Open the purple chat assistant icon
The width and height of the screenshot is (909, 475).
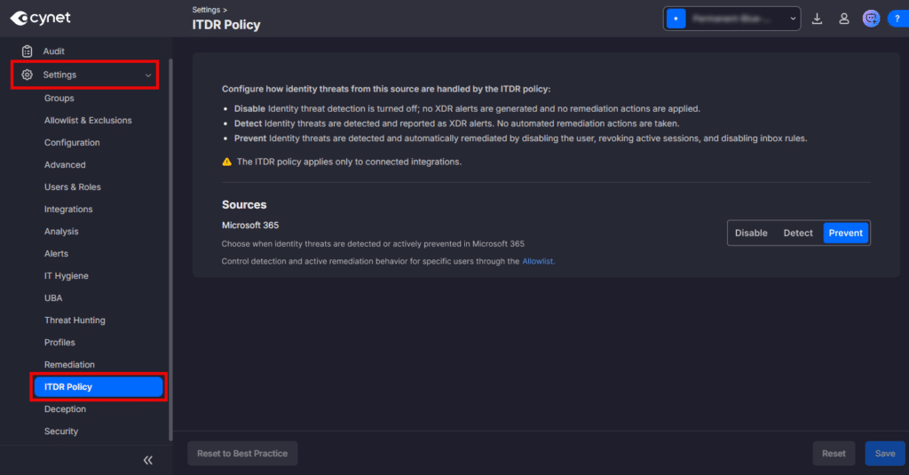click(871, 19)
